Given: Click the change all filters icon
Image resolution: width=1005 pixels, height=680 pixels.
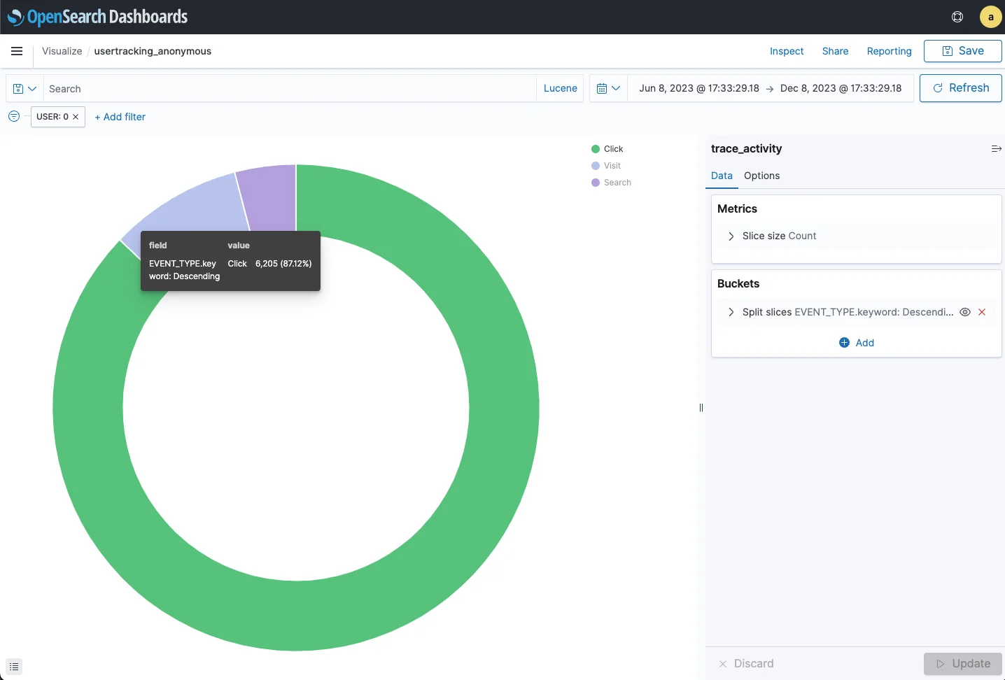Looking at the screenshot, I should coord(14,117).
